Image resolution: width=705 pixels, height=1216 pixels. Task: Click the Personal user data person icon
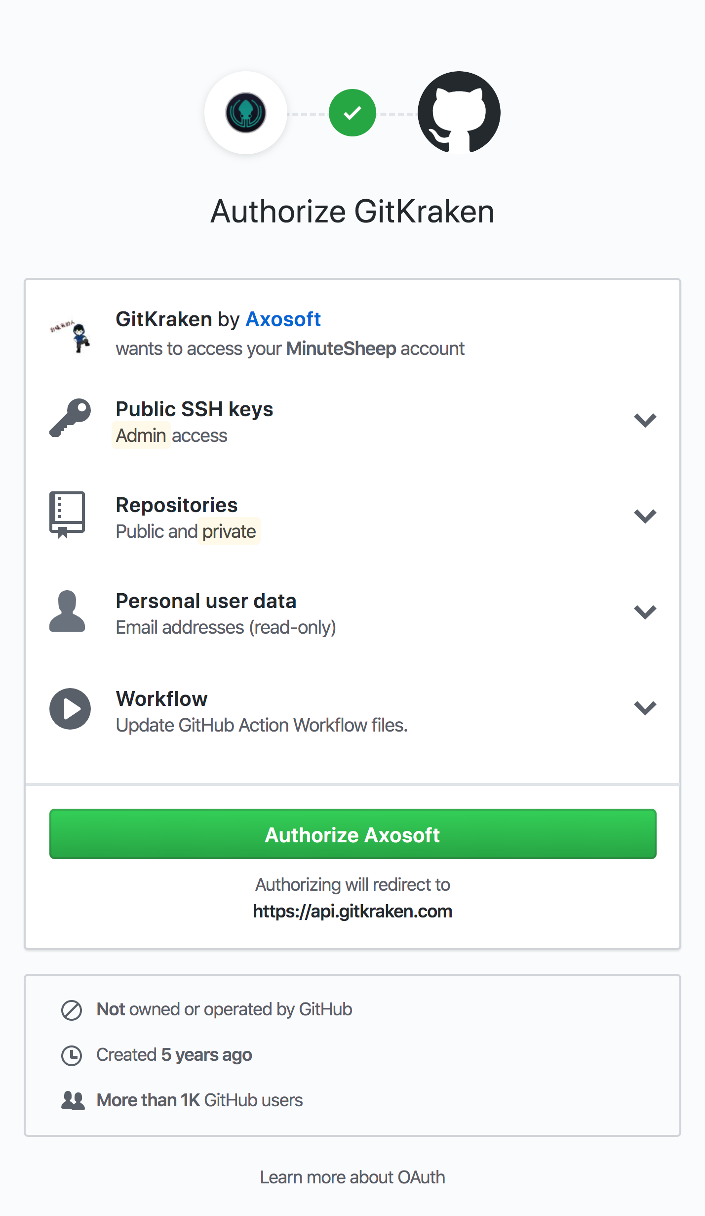click(67, 611)
